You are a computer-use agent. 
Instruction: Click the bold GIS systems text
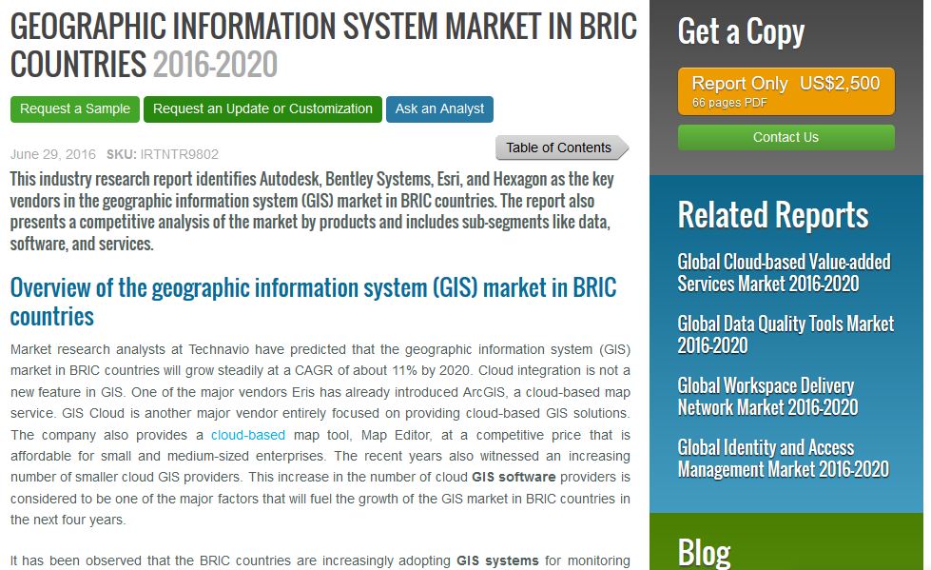pyautogui.click(x=497, y=560)
